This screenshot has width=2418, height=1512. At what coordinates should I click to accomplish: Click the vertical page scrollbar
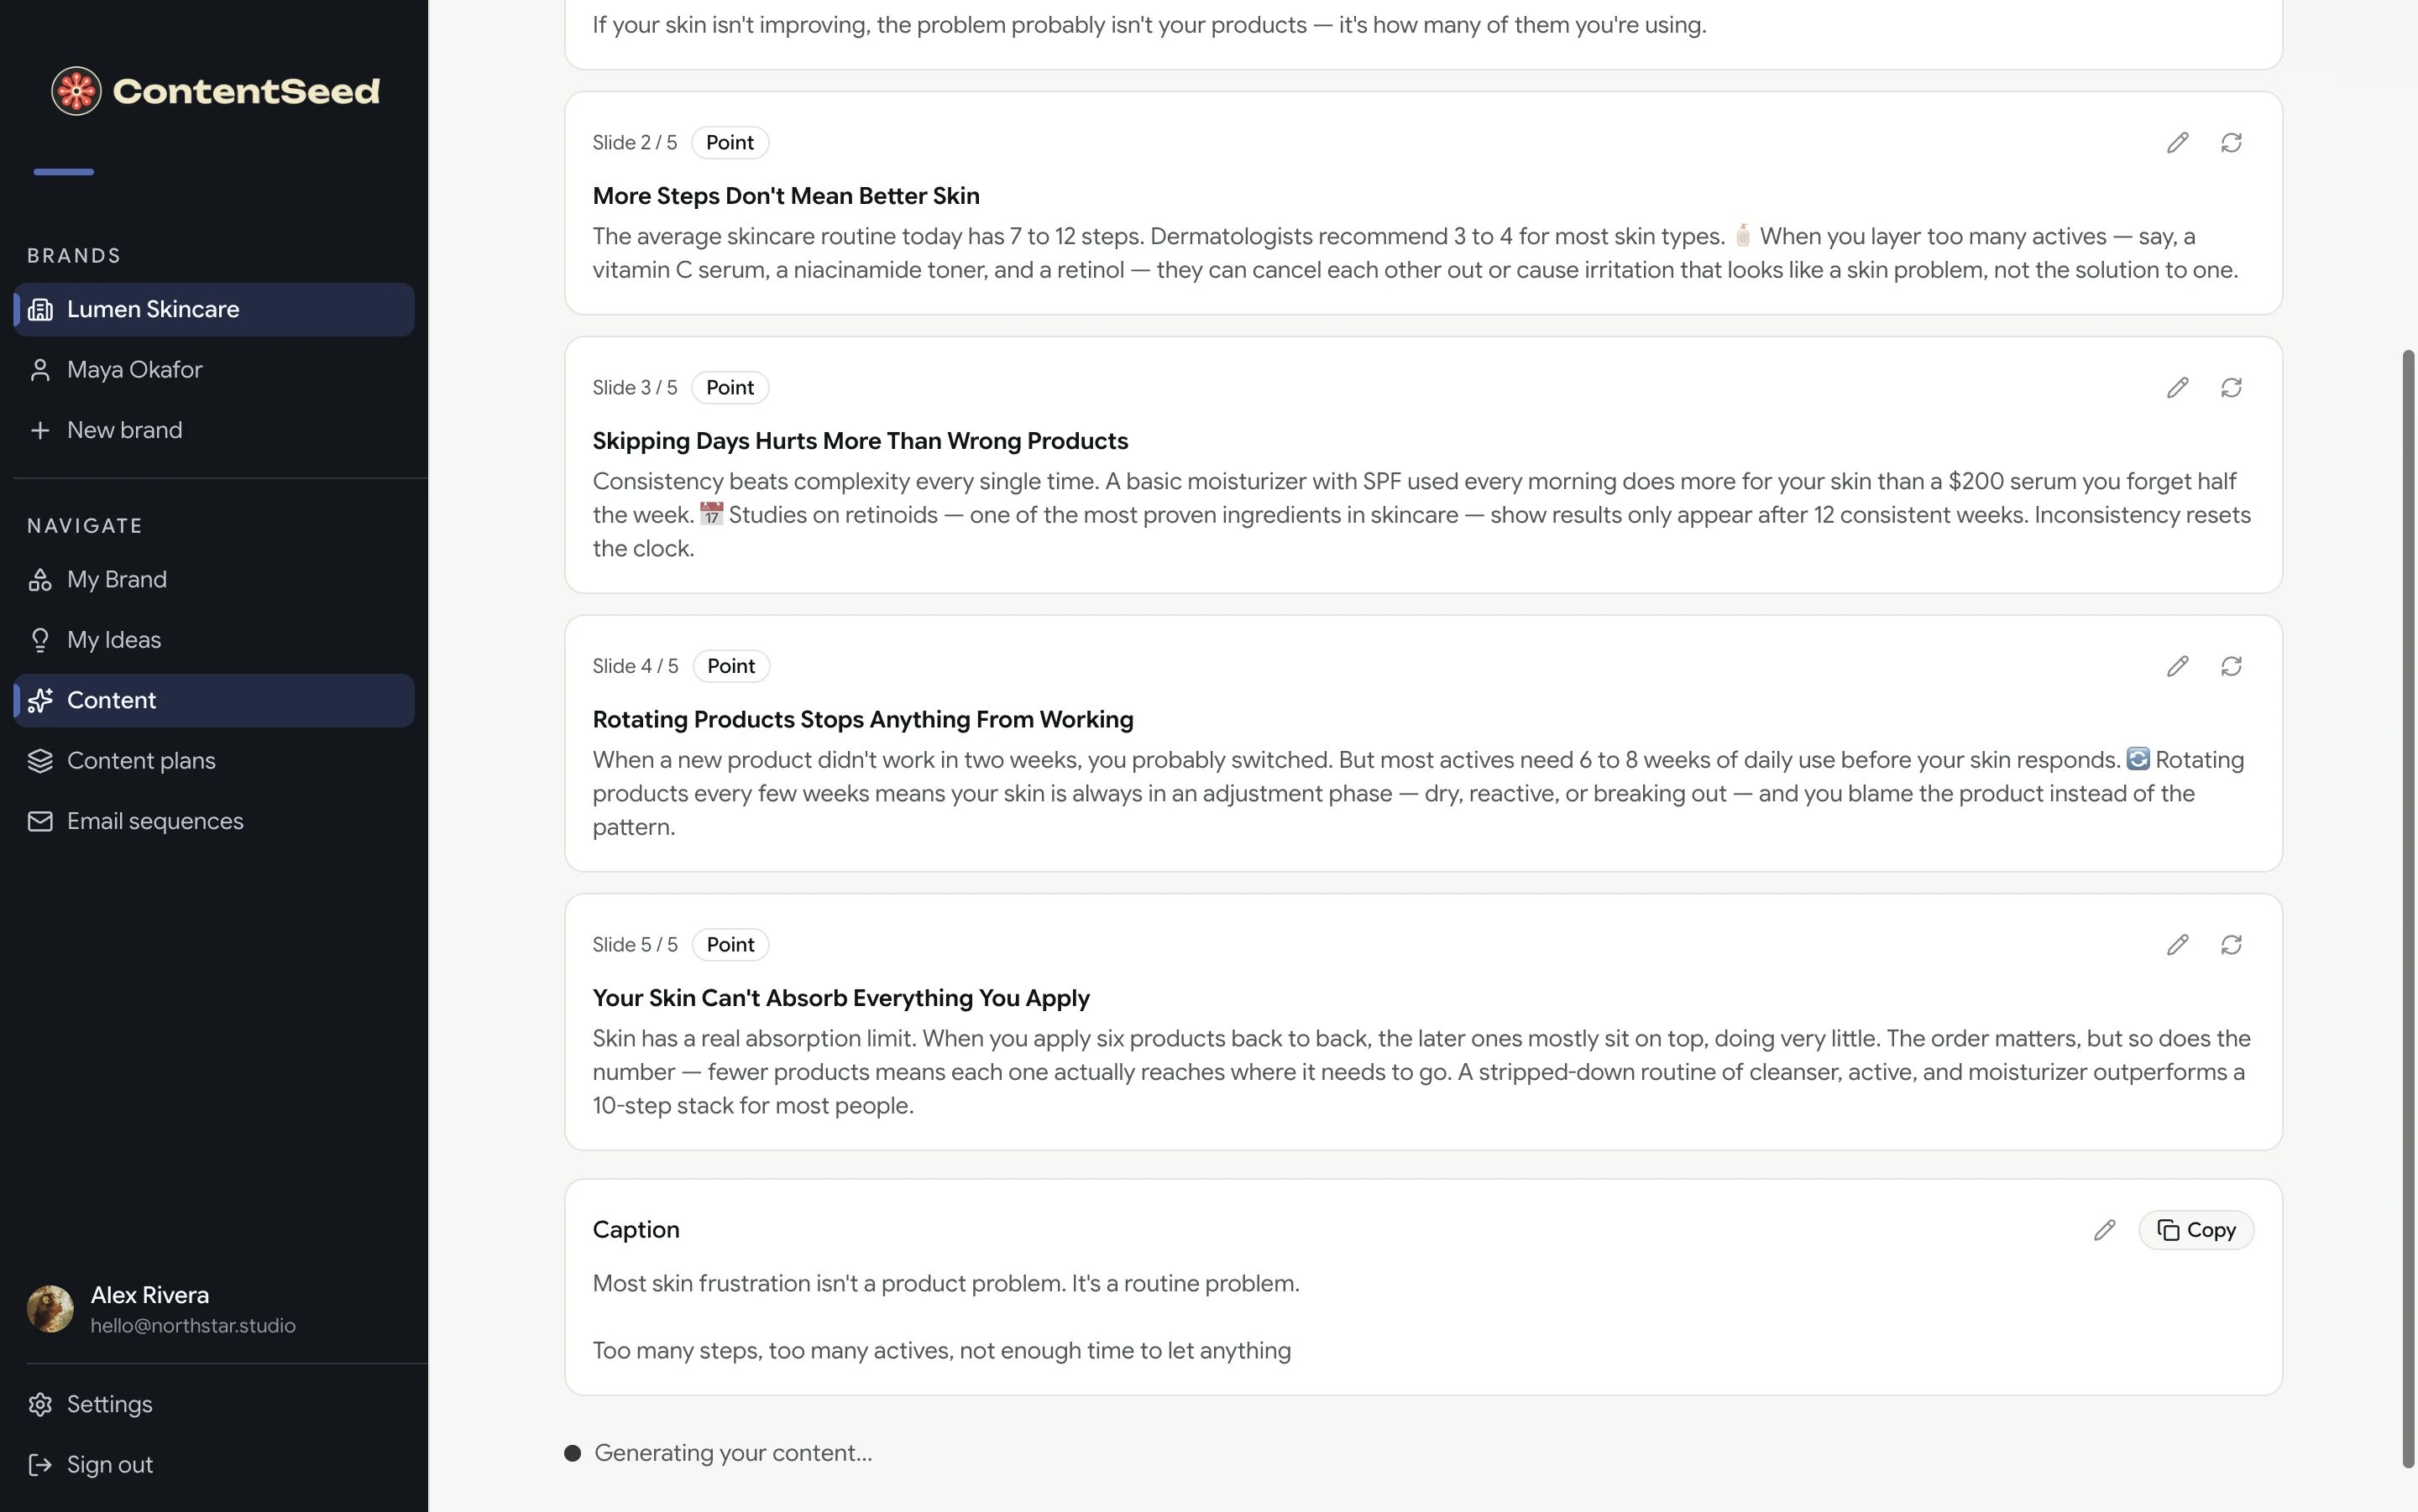2408,908
